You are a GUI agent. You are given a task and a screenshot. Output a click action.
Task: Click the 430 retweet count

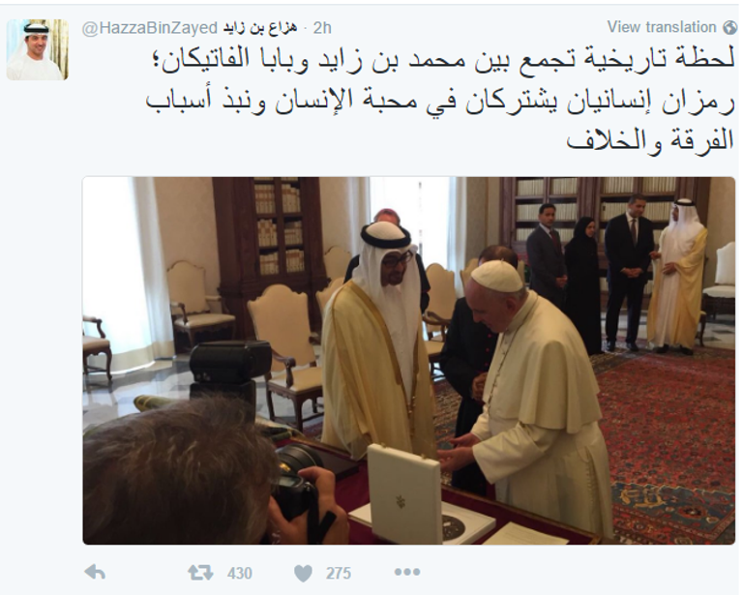239,573
